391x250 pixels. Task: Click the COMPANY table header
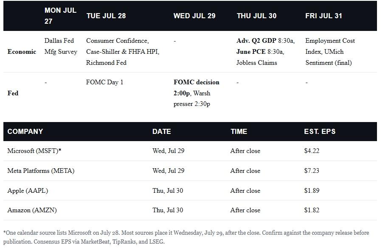click(x=25, y=131)
